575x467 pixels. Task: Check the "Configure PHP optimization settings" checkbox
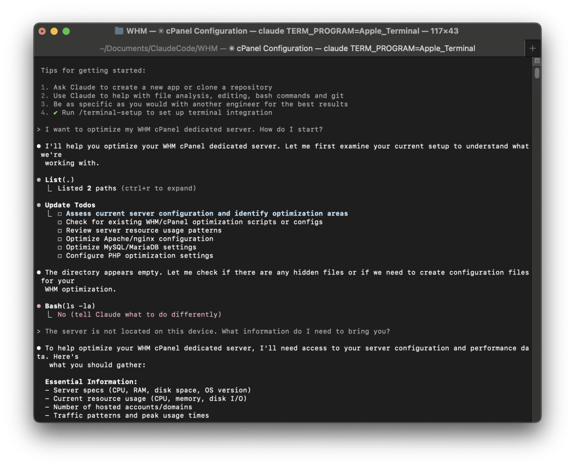60,255
